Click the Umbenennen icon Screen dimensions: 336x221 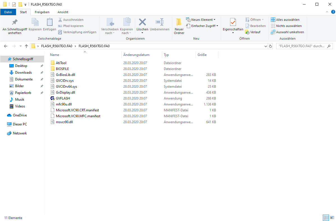pos(159,25)
